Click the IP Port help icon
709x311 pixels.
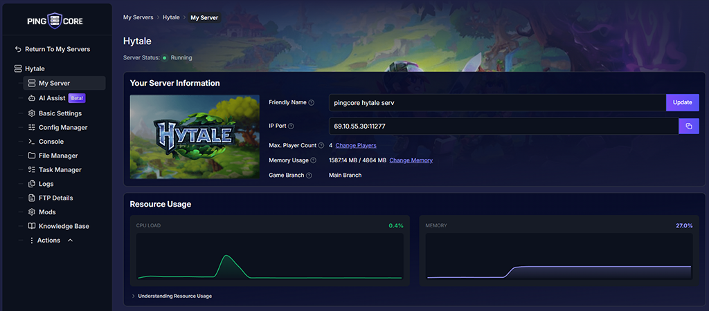[x=291, y=126]
